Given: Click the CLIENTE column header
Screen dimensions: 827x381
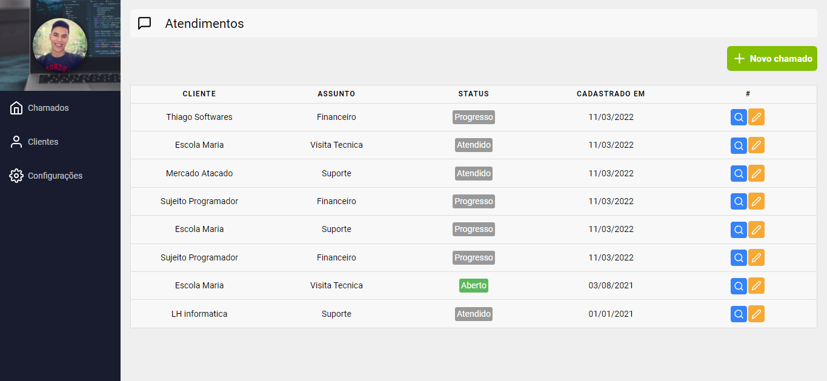Looking at the screenshot, I should point(199,94).
